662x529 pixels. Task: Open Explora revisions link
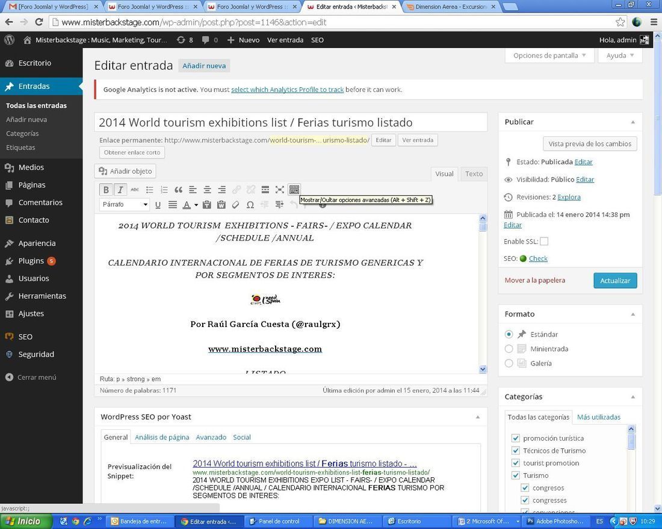(x=569, y=197)
